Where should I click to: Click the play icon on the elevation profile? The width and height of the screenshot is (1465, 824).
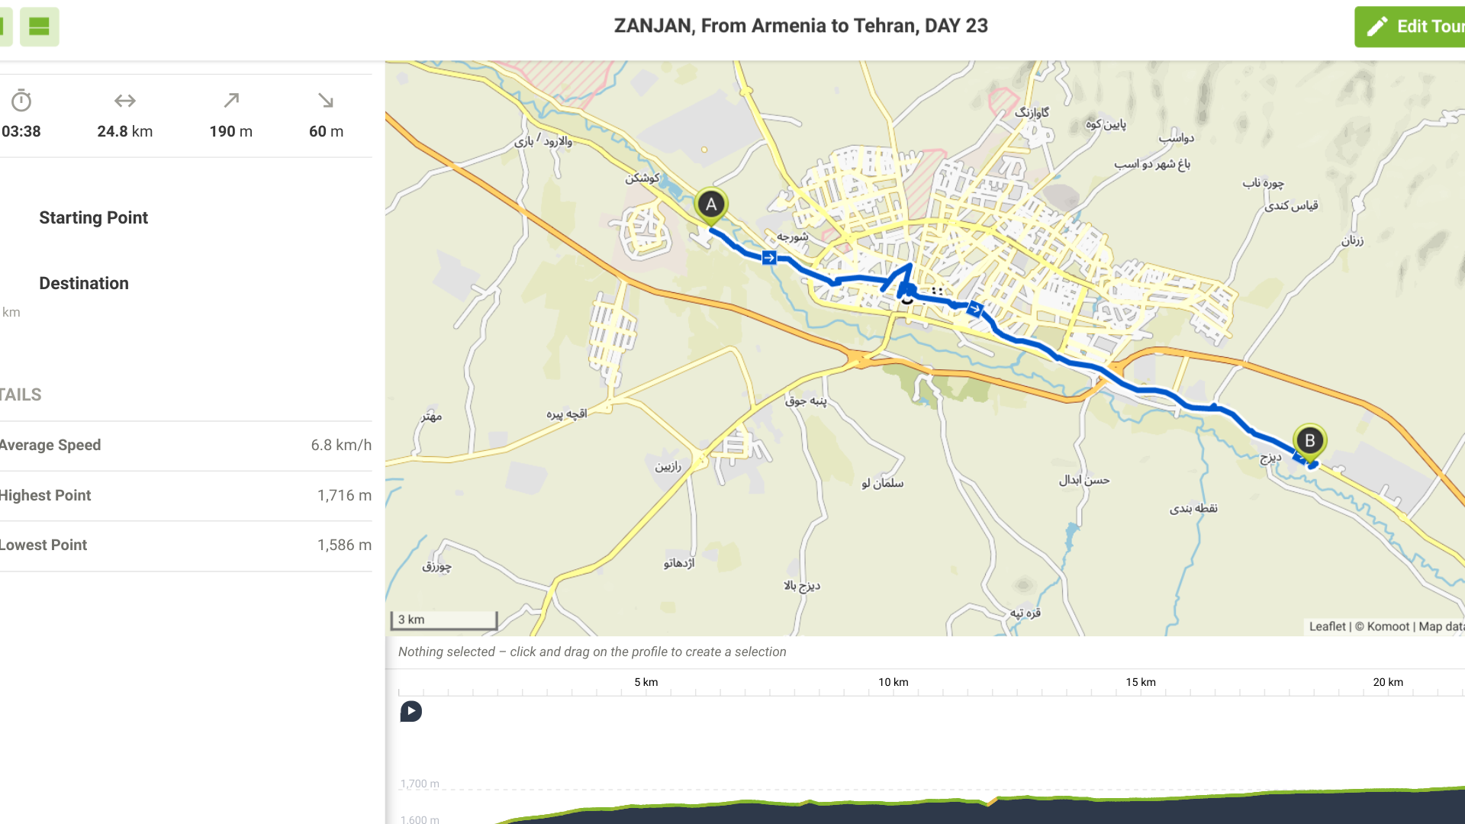point(411,712)
